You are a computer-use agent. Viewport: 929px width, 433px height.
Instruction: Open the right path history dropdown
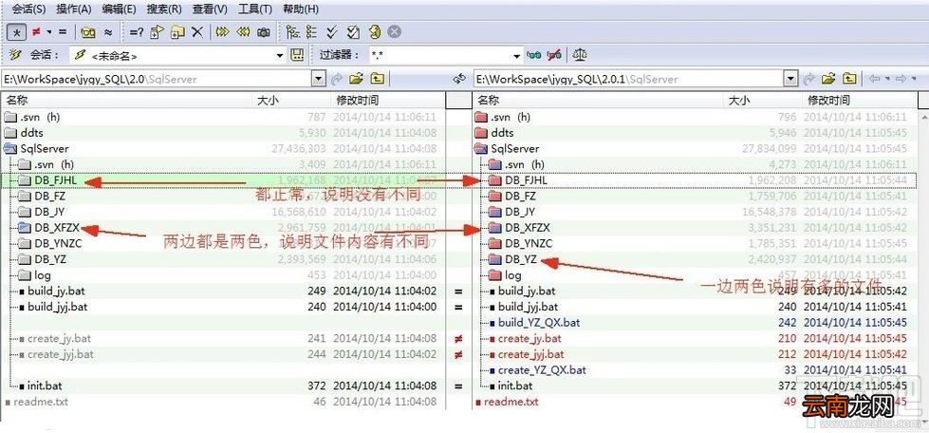click(790, 78)
